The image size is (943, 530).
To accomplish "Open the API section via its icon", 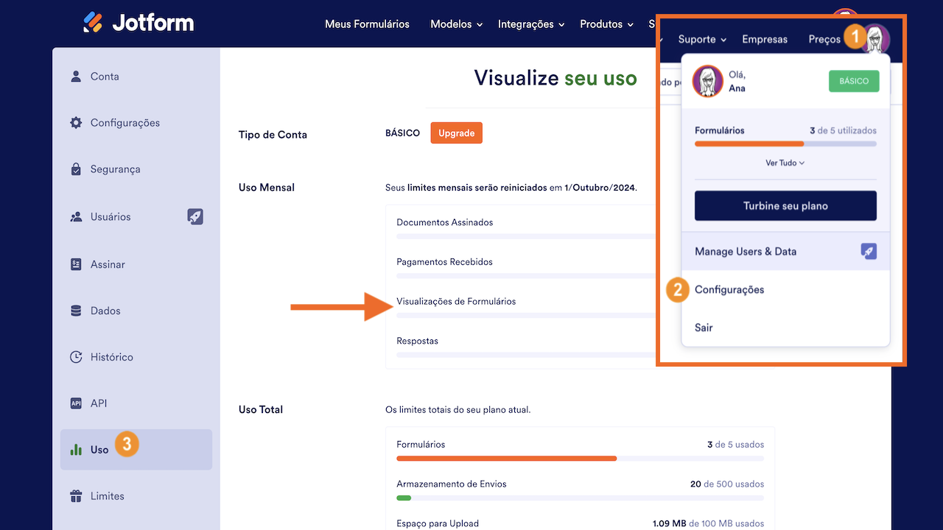I will pos(76,403).
